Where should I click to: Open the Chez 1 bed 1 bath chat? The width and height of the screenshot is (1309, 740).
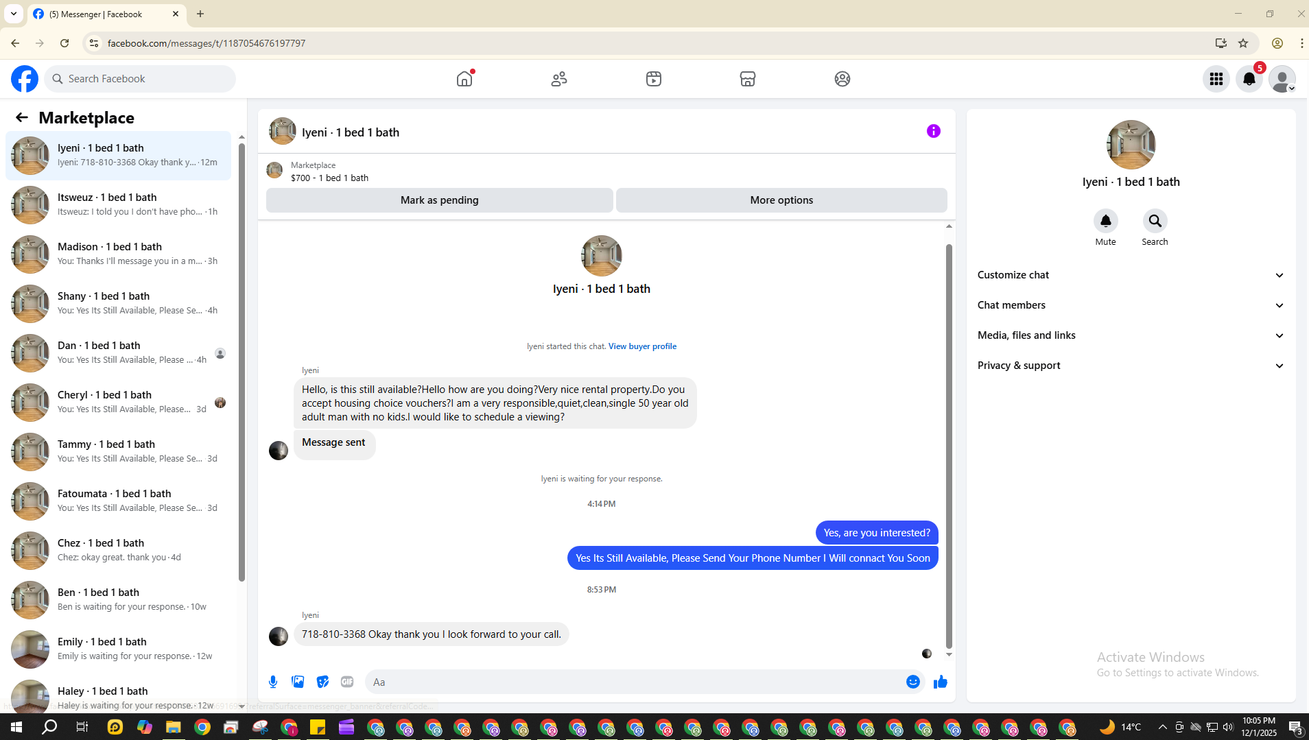point(118,551)
